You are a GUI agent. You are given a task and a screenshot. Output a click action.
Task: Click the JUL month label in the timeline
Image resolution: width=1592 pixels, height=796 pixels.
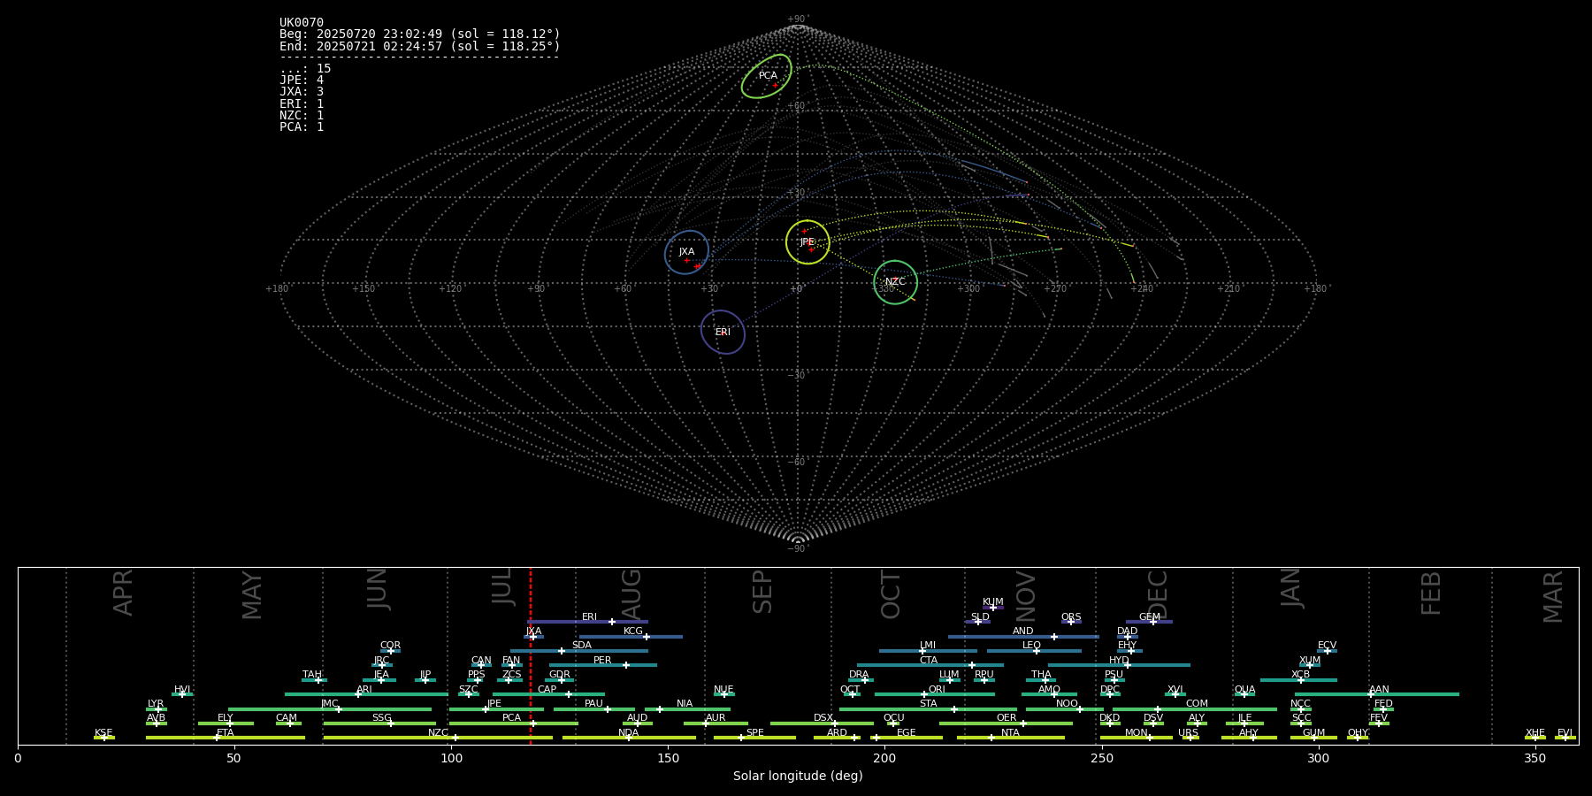pyautogui.click(x=502, y=586)
